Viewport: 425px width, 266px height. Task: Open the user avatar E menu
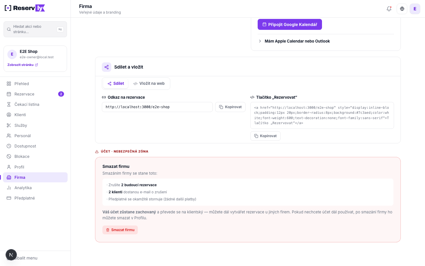click(415, 9)
